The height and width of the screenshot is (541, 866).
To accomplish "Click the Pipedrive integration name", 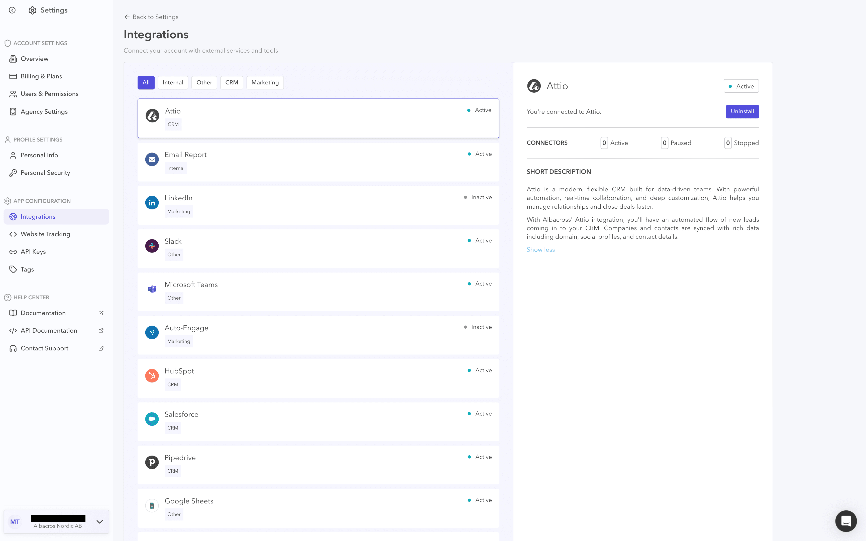I will [180, 458].
